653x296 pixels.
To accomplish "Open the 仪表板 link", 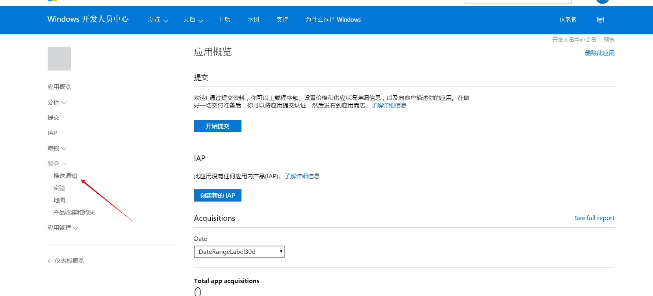I will point(568,20).
